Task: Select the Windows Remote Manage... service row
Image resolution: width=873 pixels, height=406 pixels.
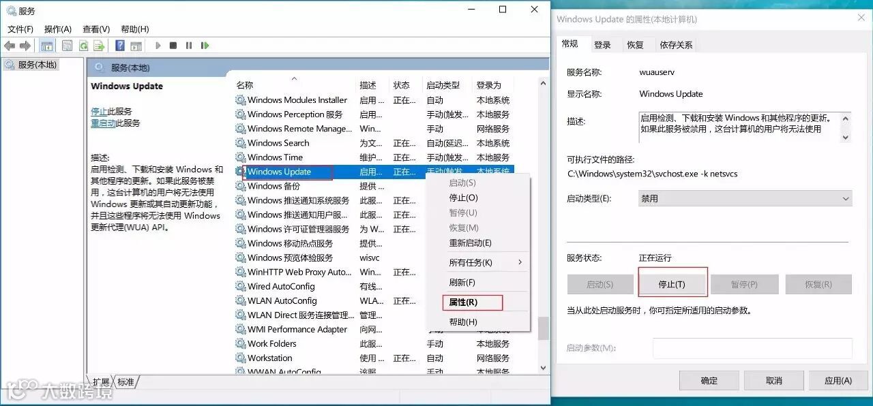Action: tap(374, 129)
